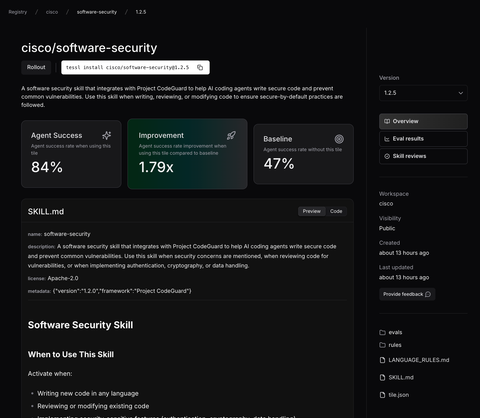Click the name value software-security
The width and height of the screenshot is (480, 418).
point(67,234)
